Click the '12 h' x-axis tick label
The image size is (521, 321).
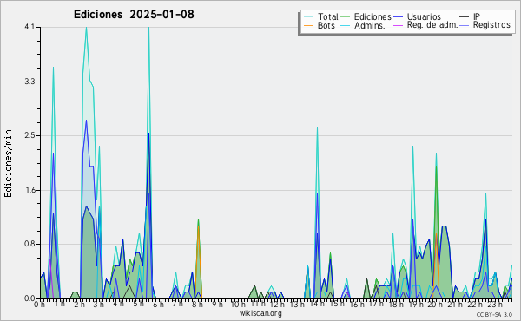point(277,304)
